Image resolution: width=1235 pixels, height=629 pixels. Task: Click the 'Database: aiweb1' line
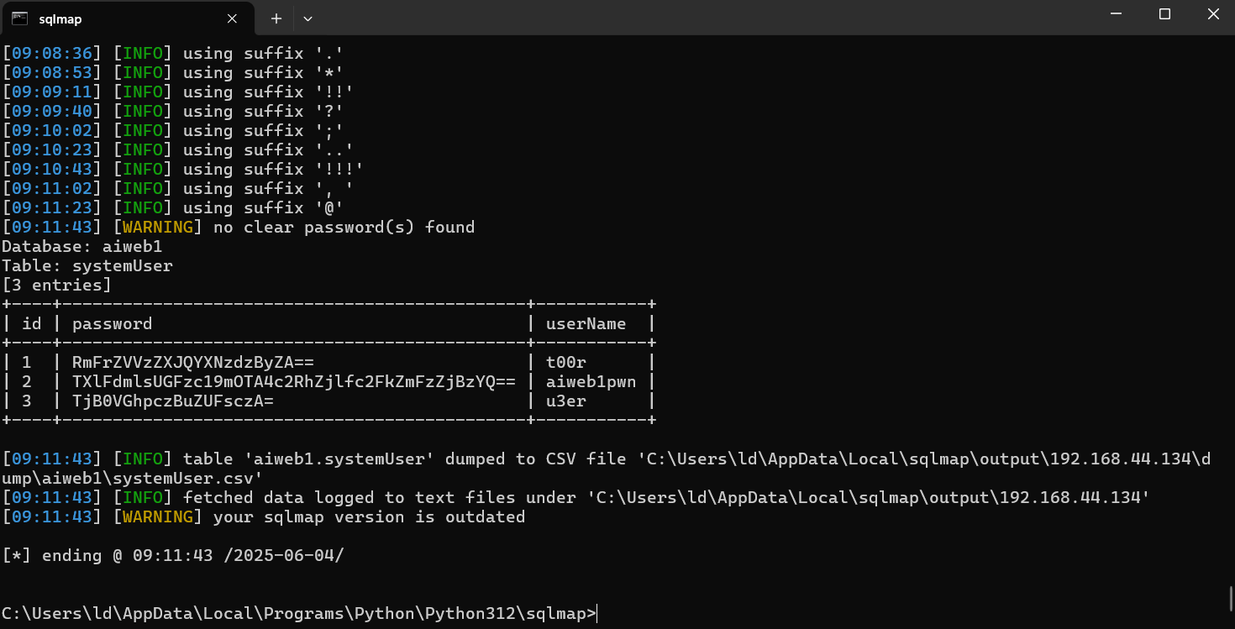pyautogui.click(x=81, y=247)
